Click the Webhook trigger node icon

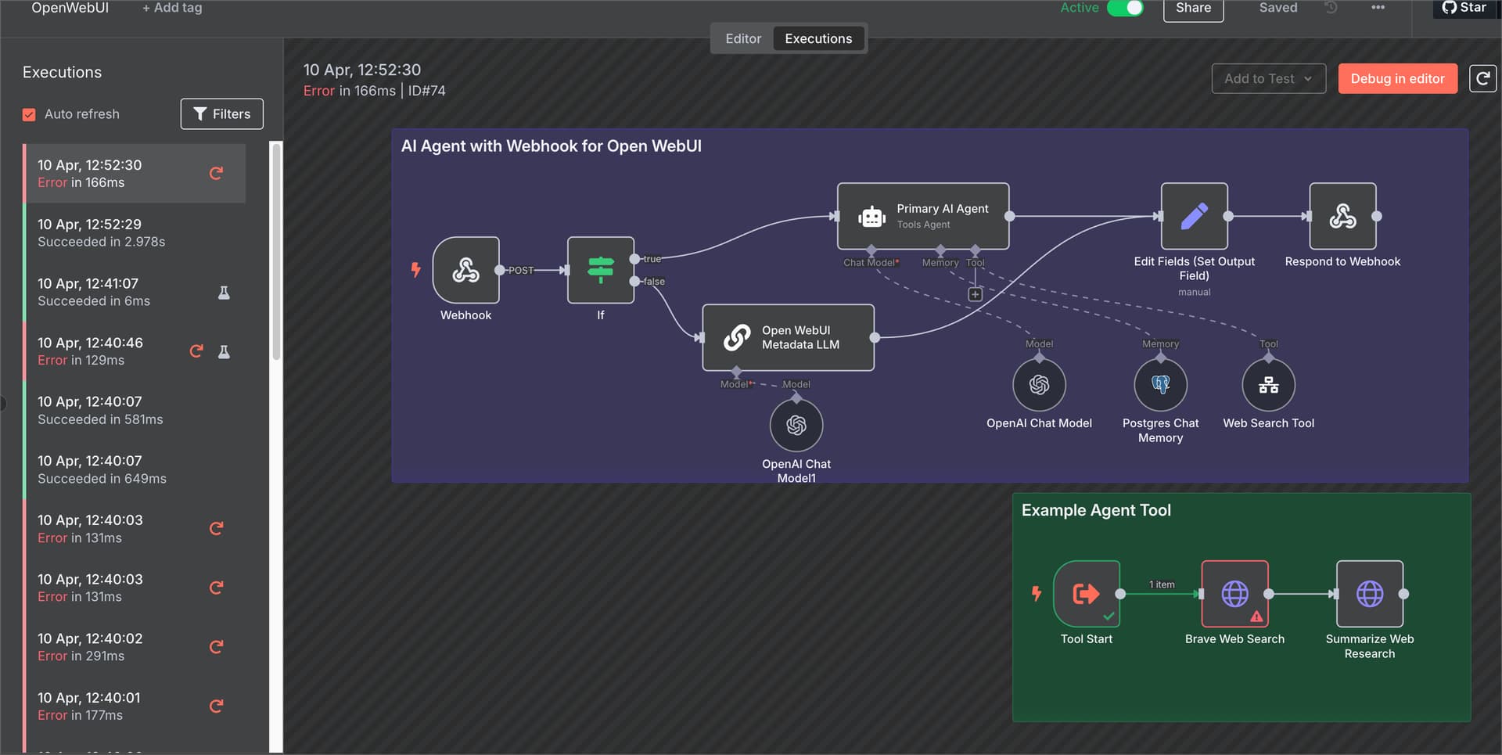465,270
